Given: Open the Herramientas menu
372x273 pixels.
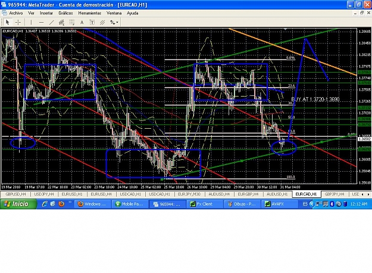Looking at the screenshot, I should coord(90,13).
